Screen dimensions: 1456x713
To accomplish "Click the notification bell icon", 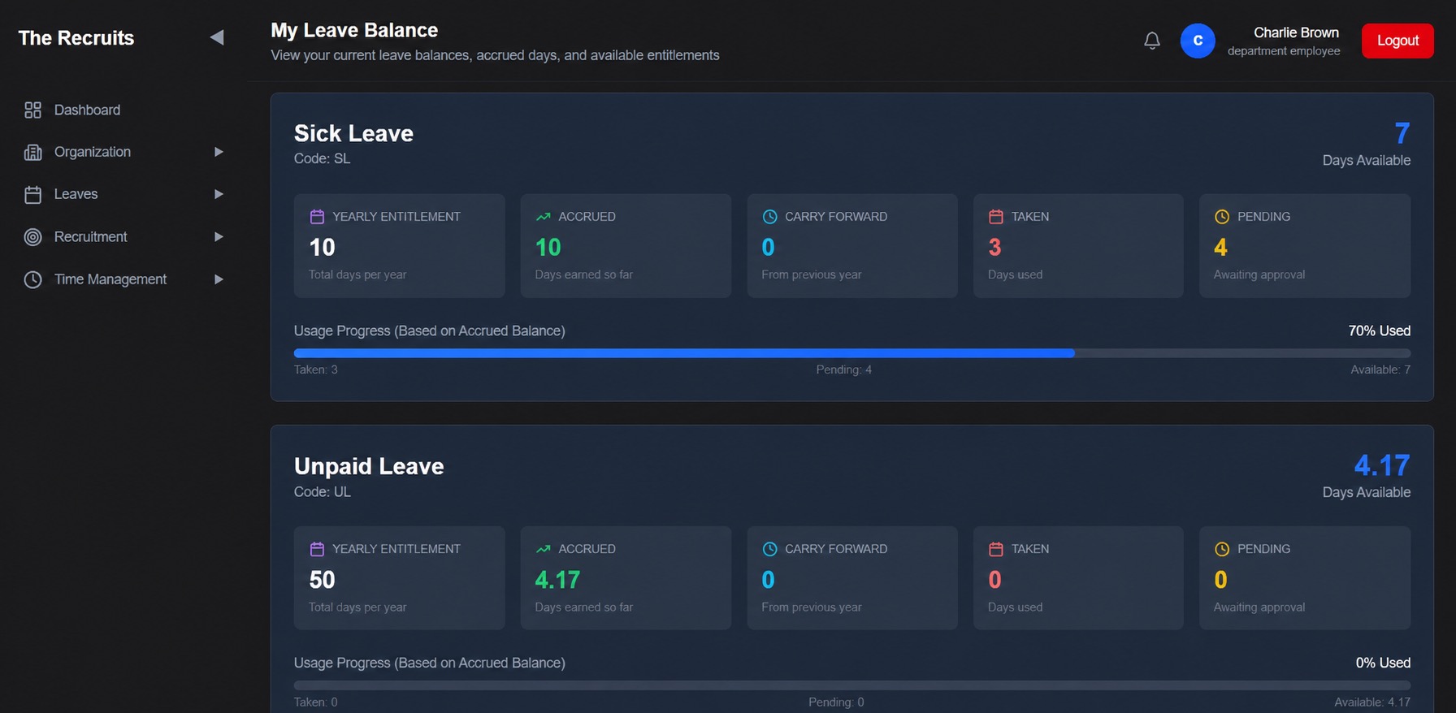I will [x=1151, y=41].
